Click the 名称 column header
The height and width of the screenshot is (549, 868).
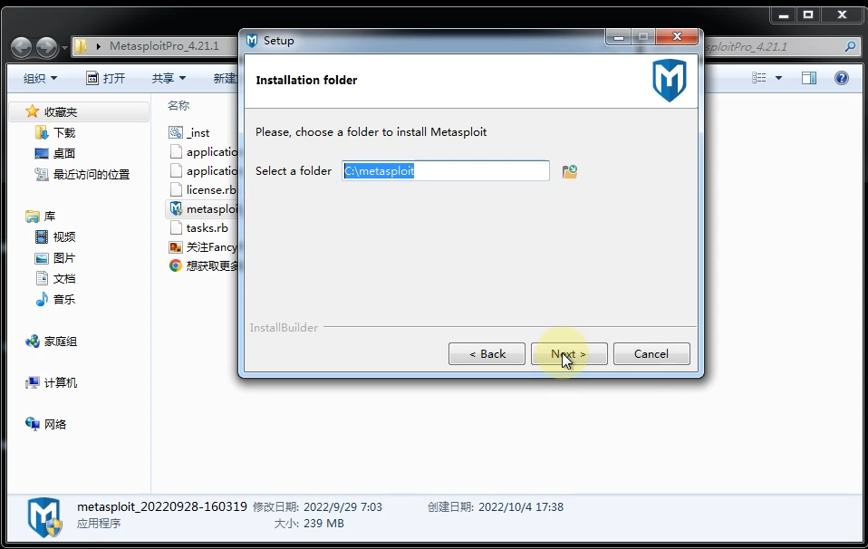click(x=178, y=105)
